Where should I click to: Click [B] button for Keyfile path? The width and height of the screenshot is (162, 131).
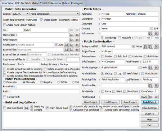(x=77, y=45)
